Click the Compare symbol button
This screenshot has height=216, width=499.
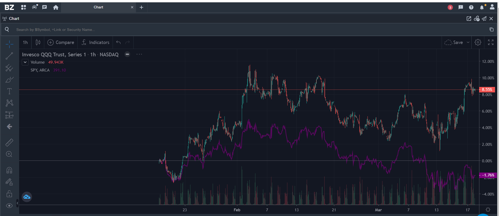point(61,42)
